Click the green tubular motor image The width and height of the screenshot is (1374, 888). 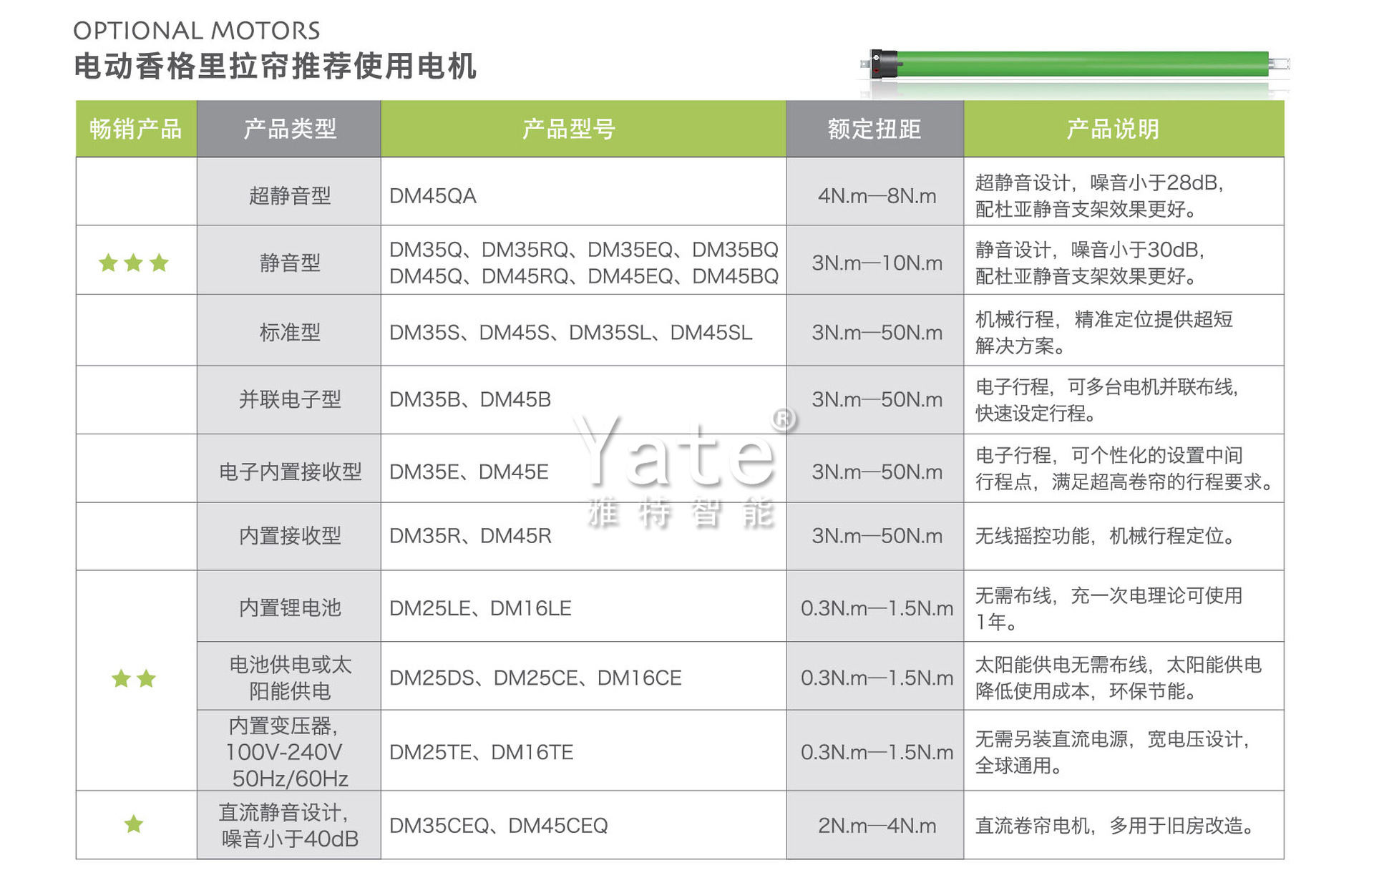pyautogui.click(x=1075, y=64)
